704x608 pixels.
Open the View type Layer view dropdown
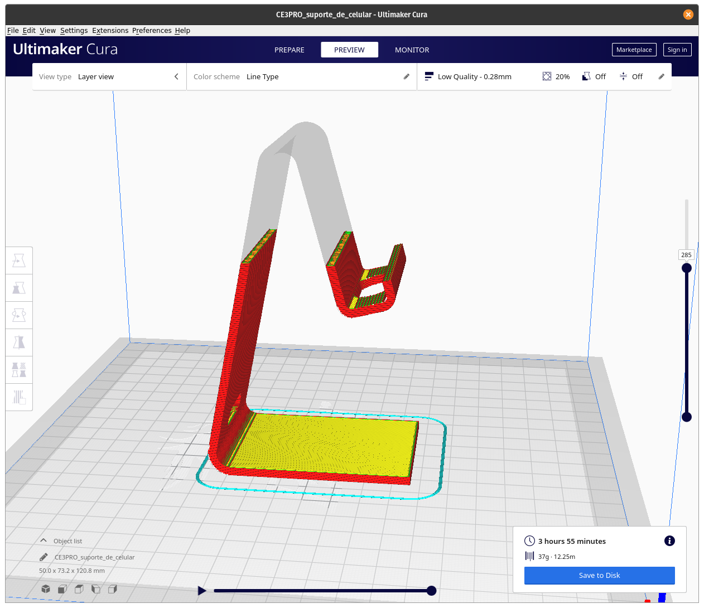(109, 76)
